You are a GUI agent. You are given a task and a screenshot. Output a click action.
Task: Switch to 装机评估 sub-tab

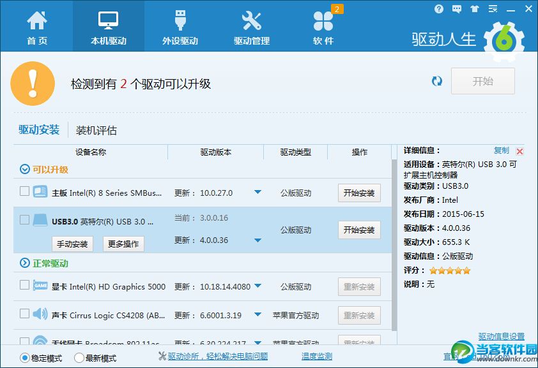click(x=96, y=130)
